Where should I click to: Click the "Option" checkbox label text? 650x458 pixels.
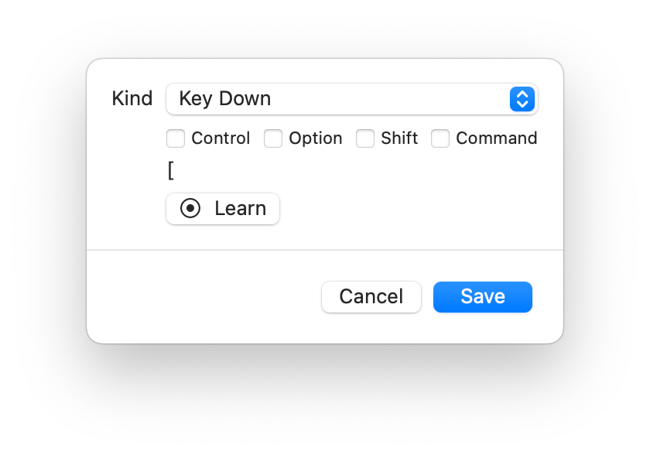[x=316, y=138]
